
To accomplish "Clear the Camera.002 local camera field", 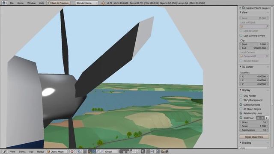I will (267, 56).
